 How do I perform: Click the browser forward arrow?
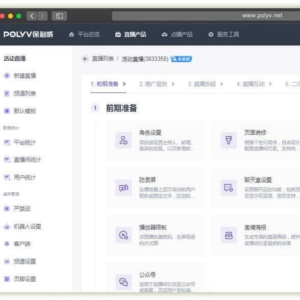pyautogui.click(x=42, y=16)
